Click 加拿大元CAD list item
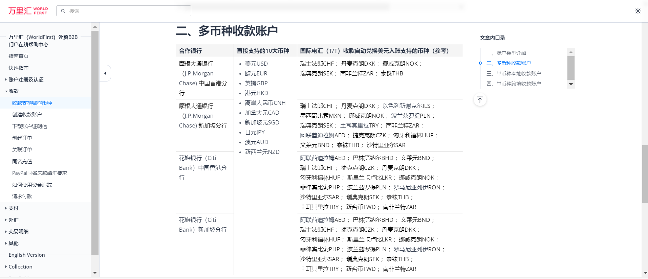This screenshot has width=648, height=279. (262, 113)
